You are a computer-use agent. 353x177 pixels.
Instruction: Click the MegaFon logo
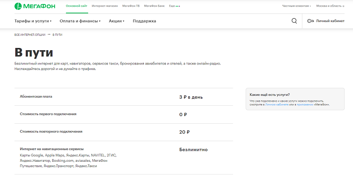coord(35,6)
